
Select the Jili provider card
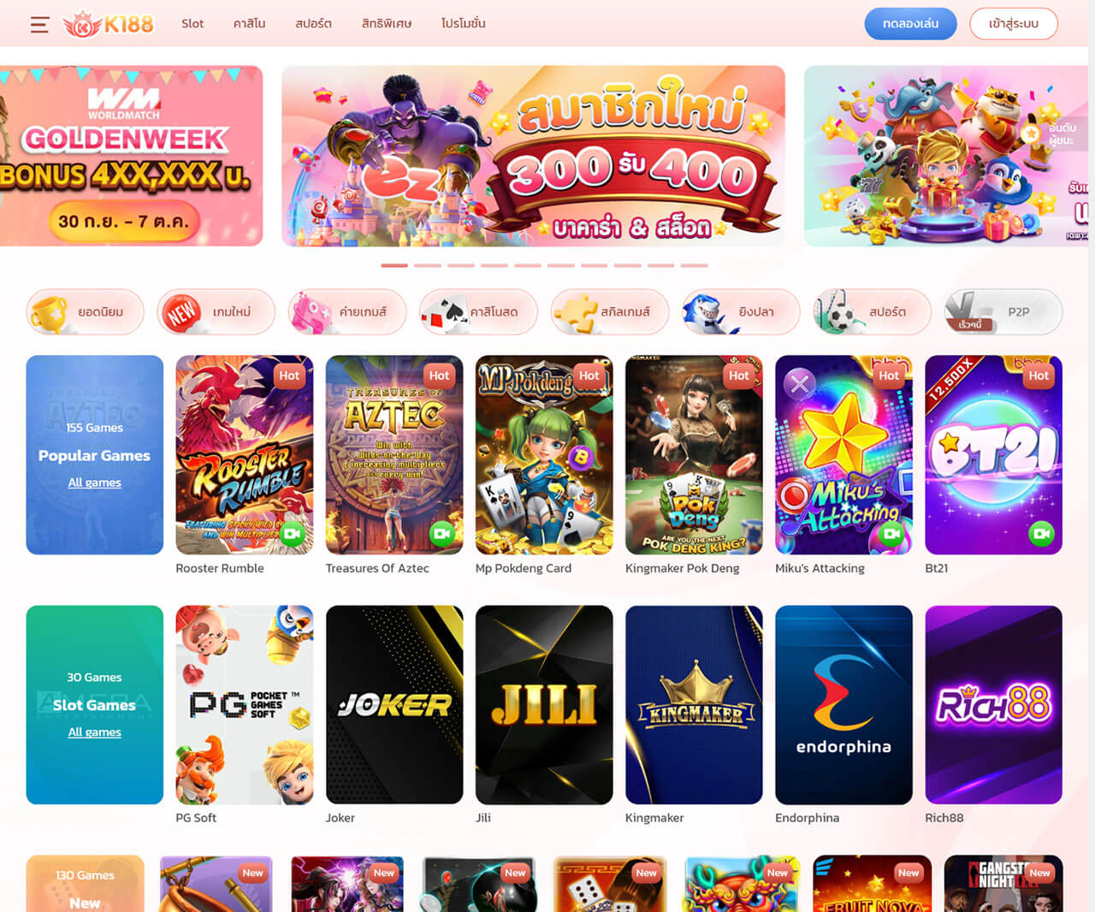[x=544, y=705]
